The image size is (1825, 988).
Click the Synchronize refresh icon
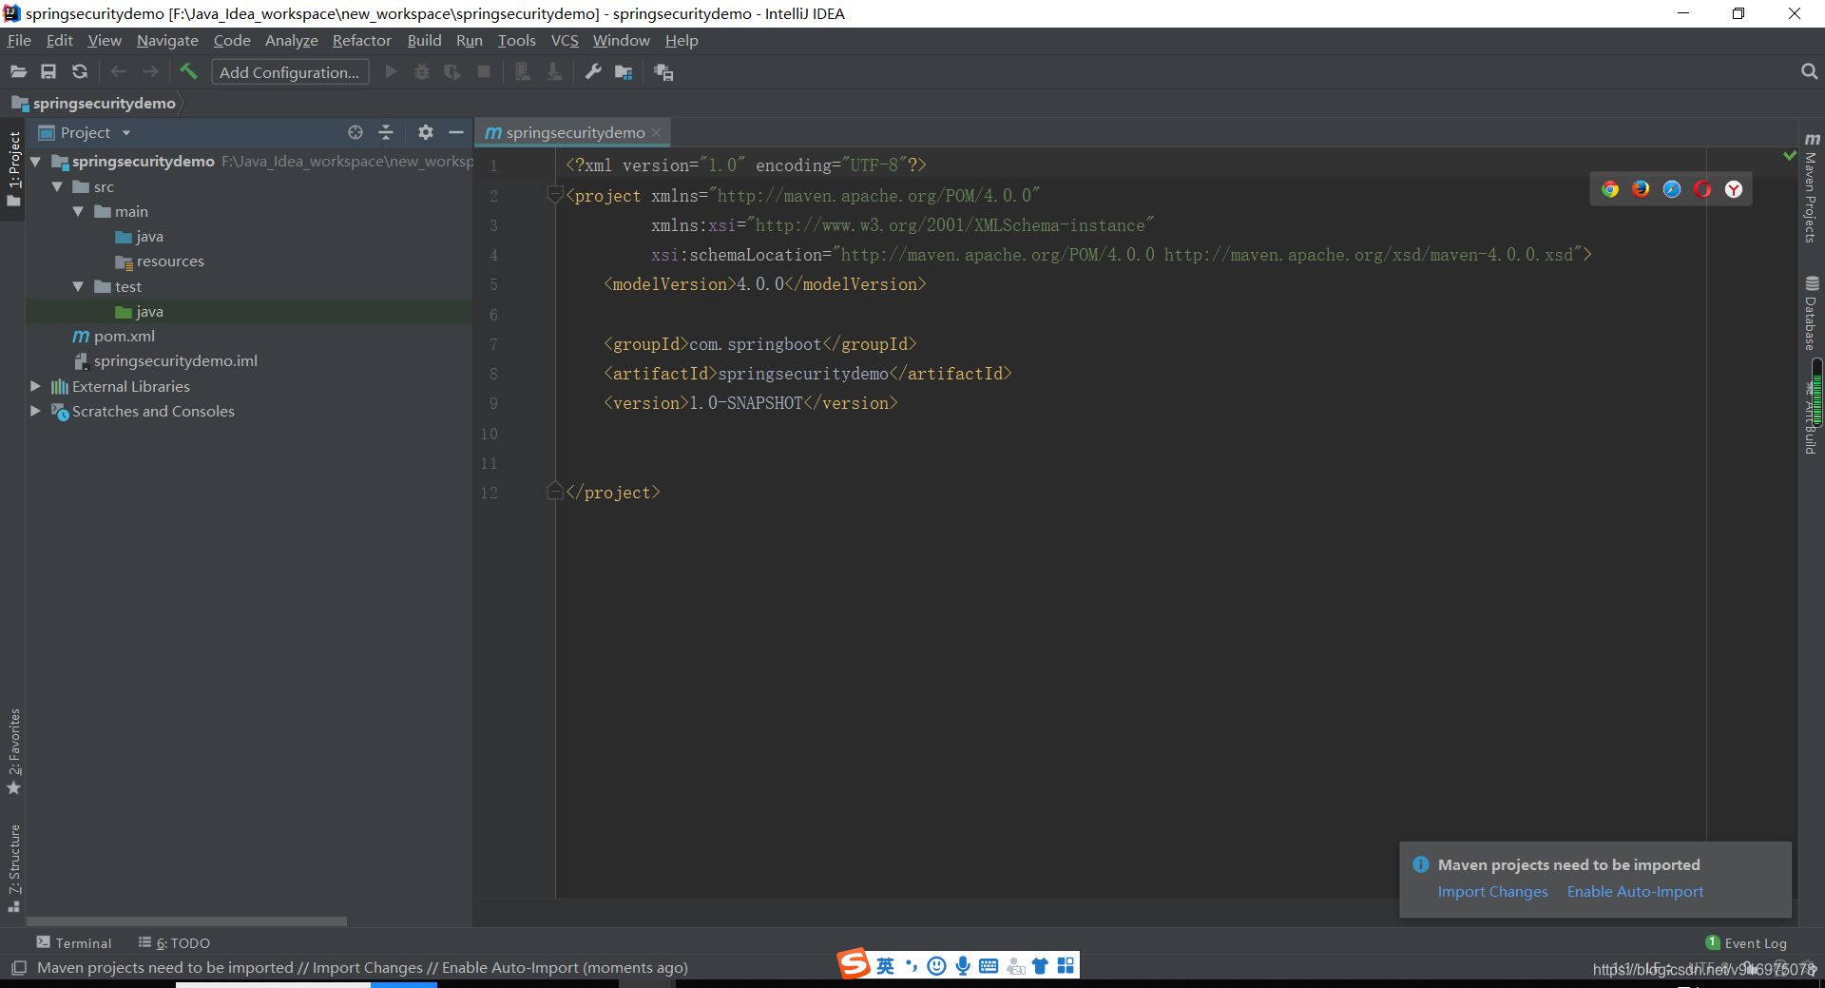tap(80, 72)
